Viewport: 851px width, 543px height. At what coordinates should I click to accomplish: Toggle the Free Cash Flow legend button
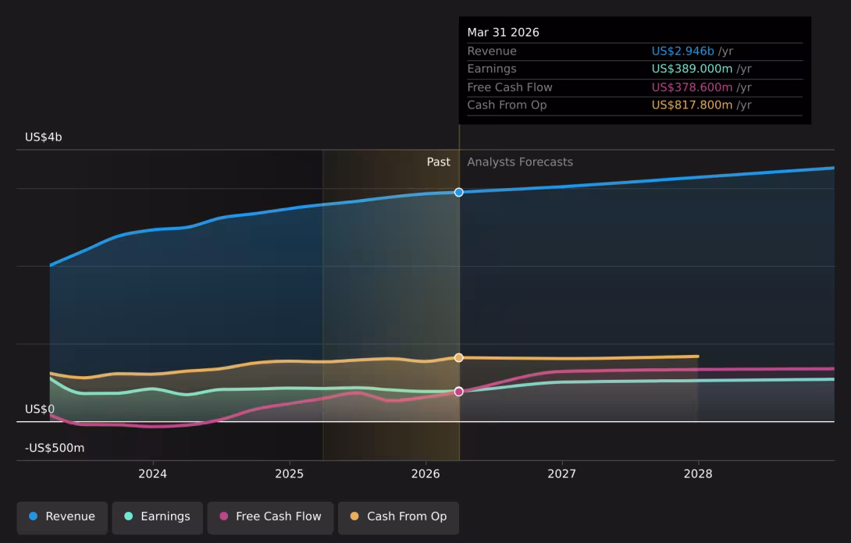point(270,517)
